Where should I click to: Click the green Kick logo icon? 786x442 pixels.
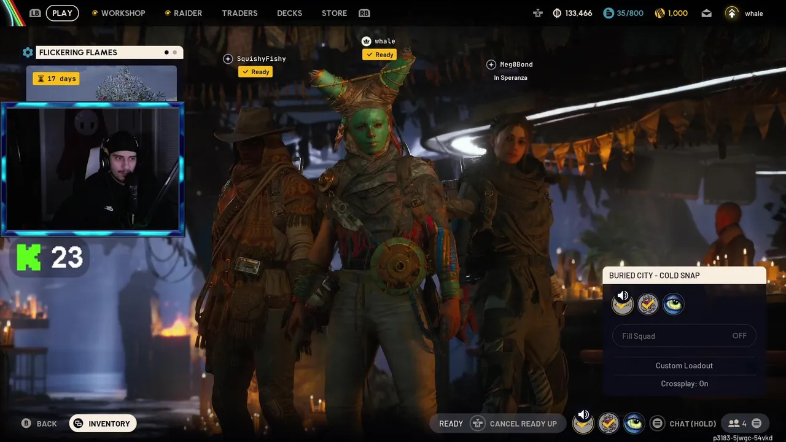(29, 257)
